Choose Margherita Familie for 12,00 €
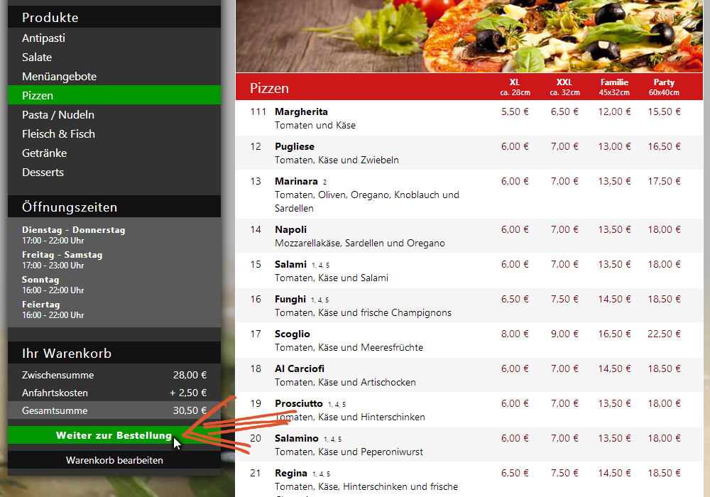Image resolution: width=710 pixels, height=497 pixels. (614, 111)
